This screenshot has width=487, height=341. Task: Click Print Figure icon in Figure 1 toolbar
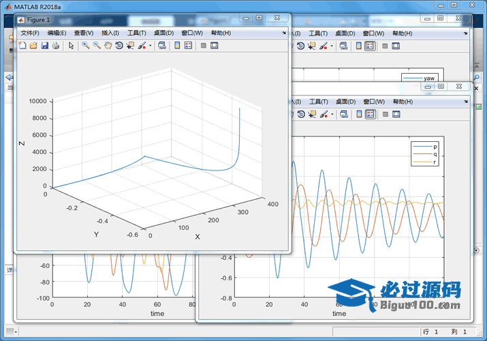coord(56,46)
